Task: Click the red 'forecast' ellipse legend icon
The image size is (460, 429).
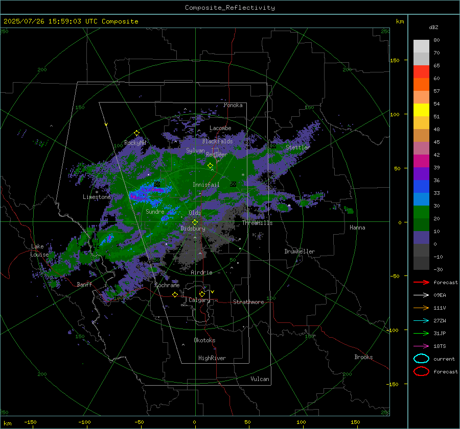Action: point(421,371)
